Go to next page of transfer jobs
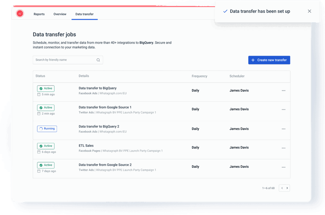Screen dimensions: 325x215 287,188
